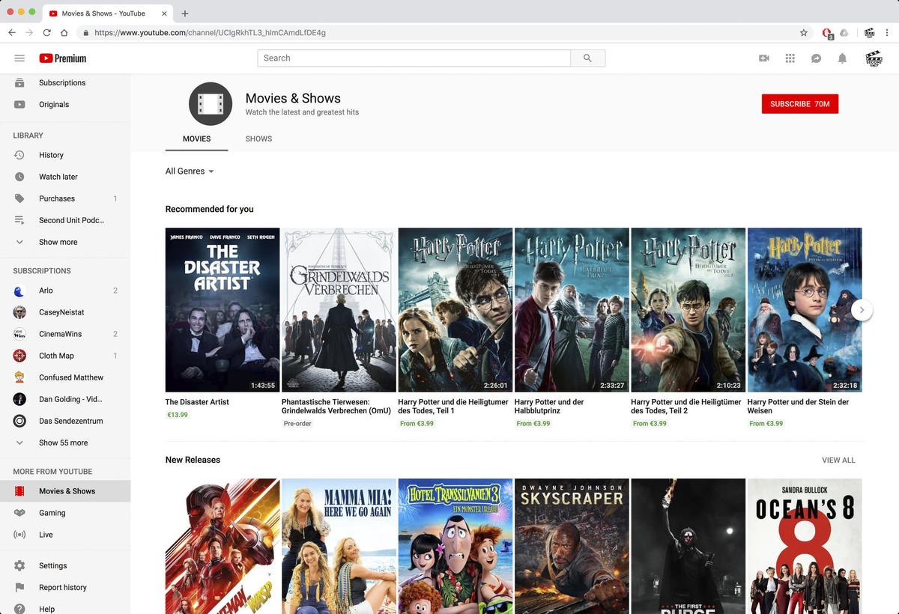Screen dimensions: 899x614
Task: Click the Subscriptions sidebar icon
Action: (x=19, y=82)
